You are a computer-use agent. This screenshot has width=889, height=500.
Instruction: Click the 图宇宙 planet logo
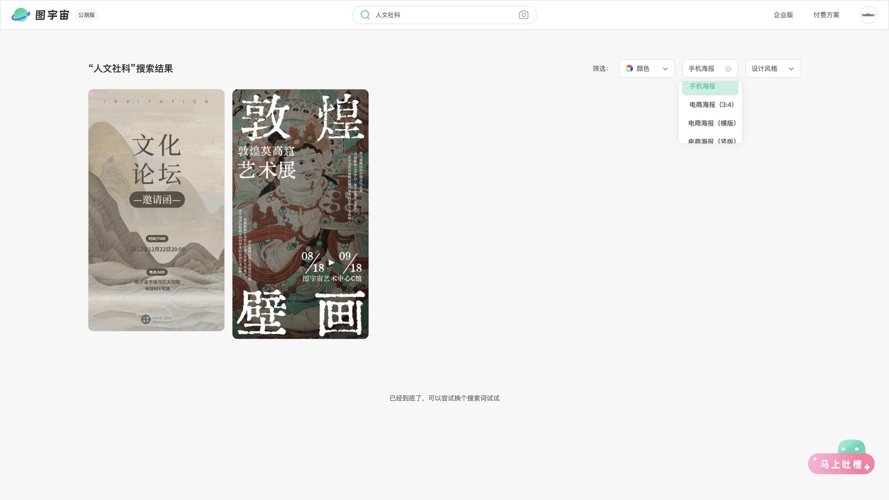point(21,15)
